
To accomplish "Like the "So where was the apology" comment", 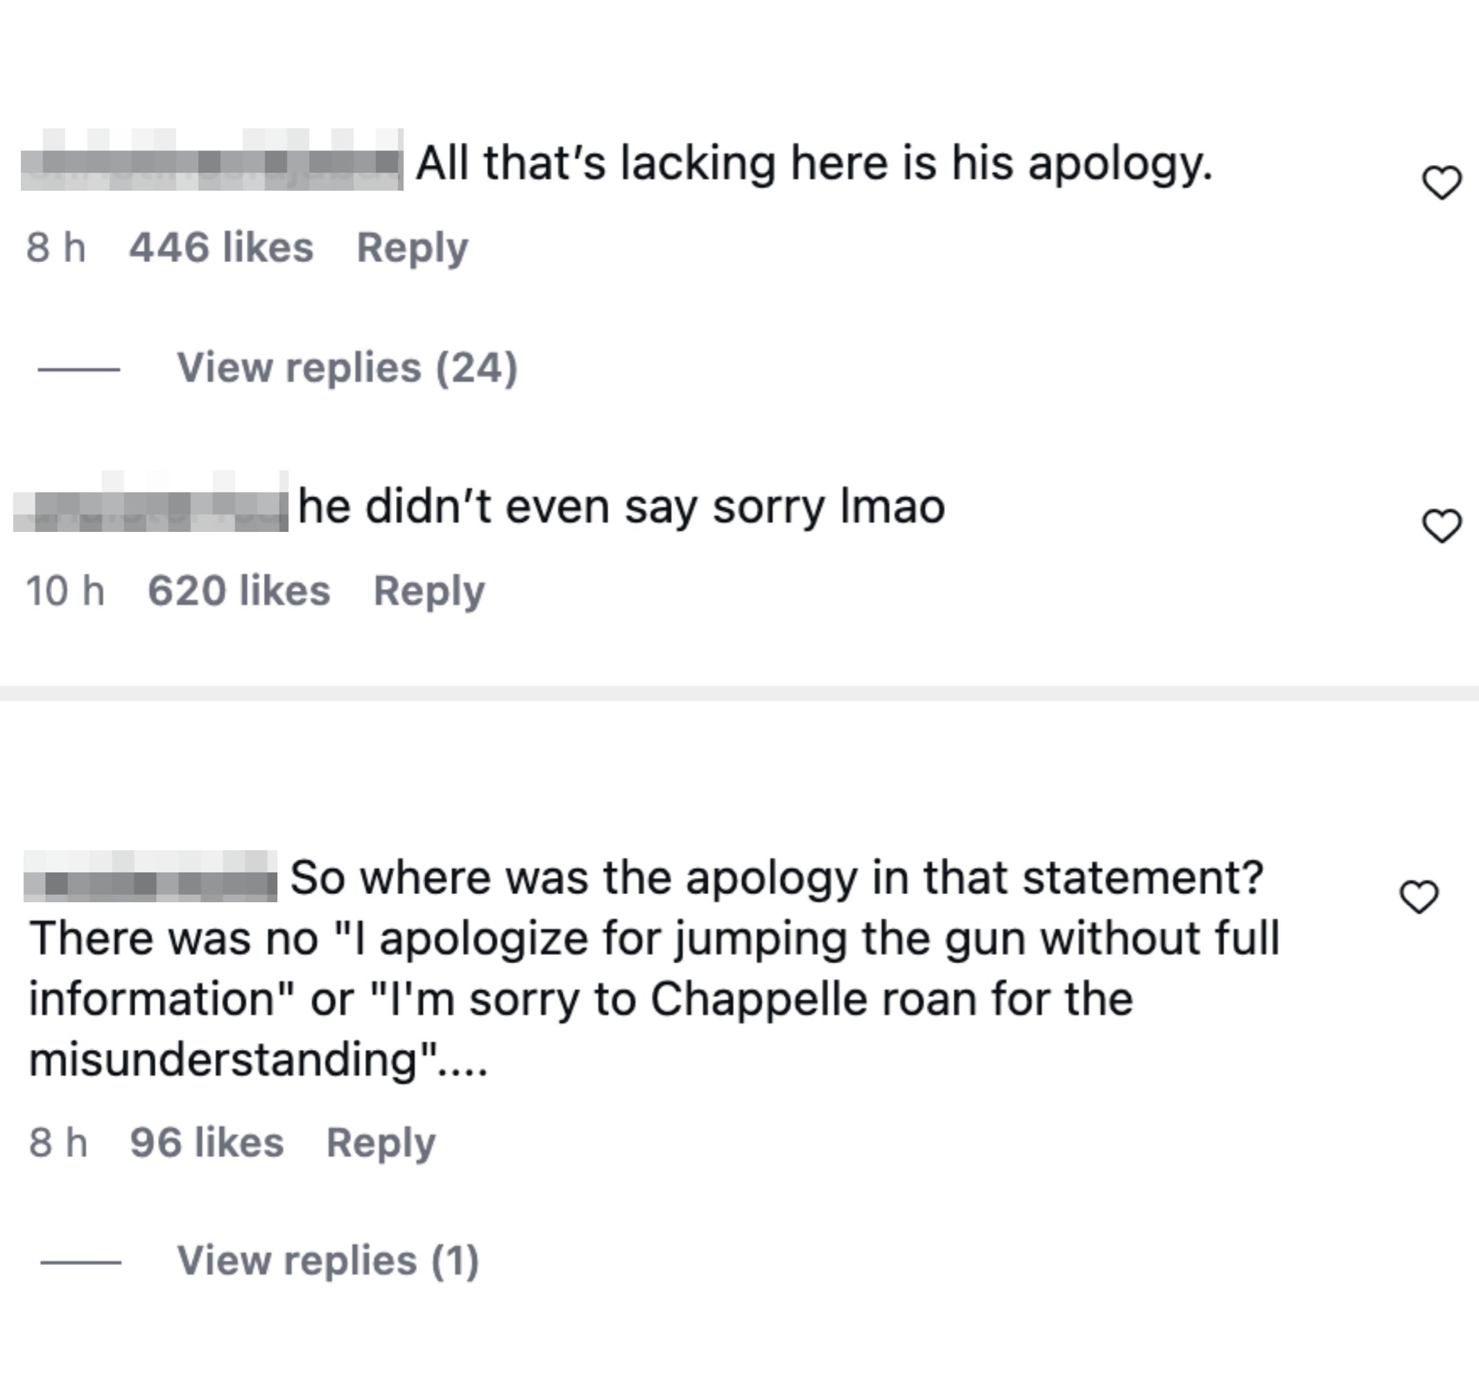I will (x=1419, y=897).
